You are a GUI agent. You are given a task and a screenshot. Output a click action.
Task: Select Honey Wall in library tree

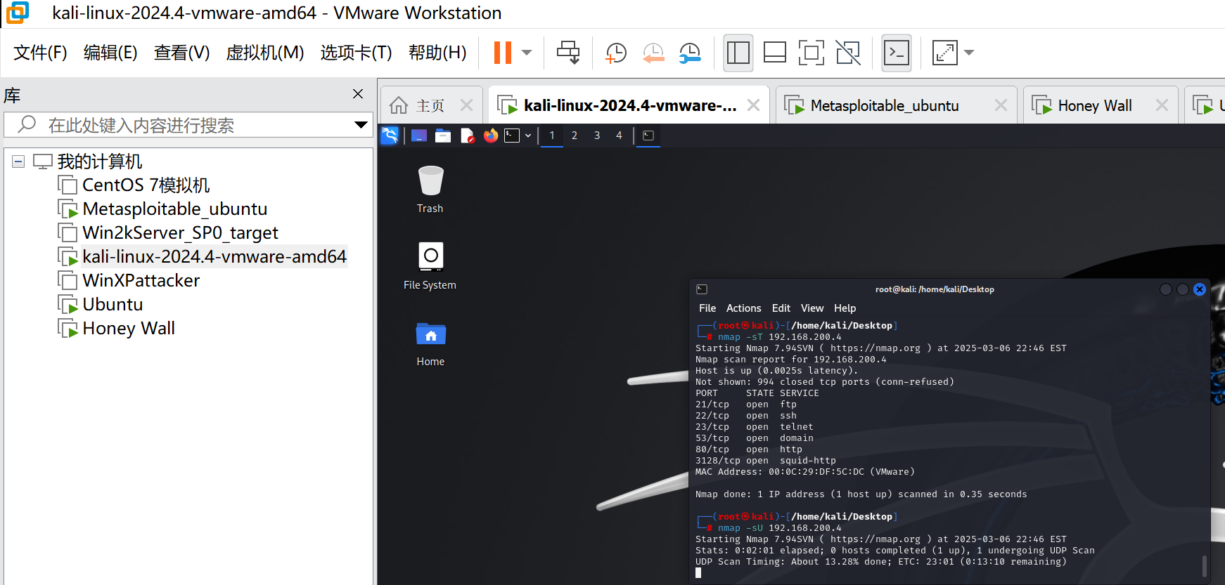point(129,329)
